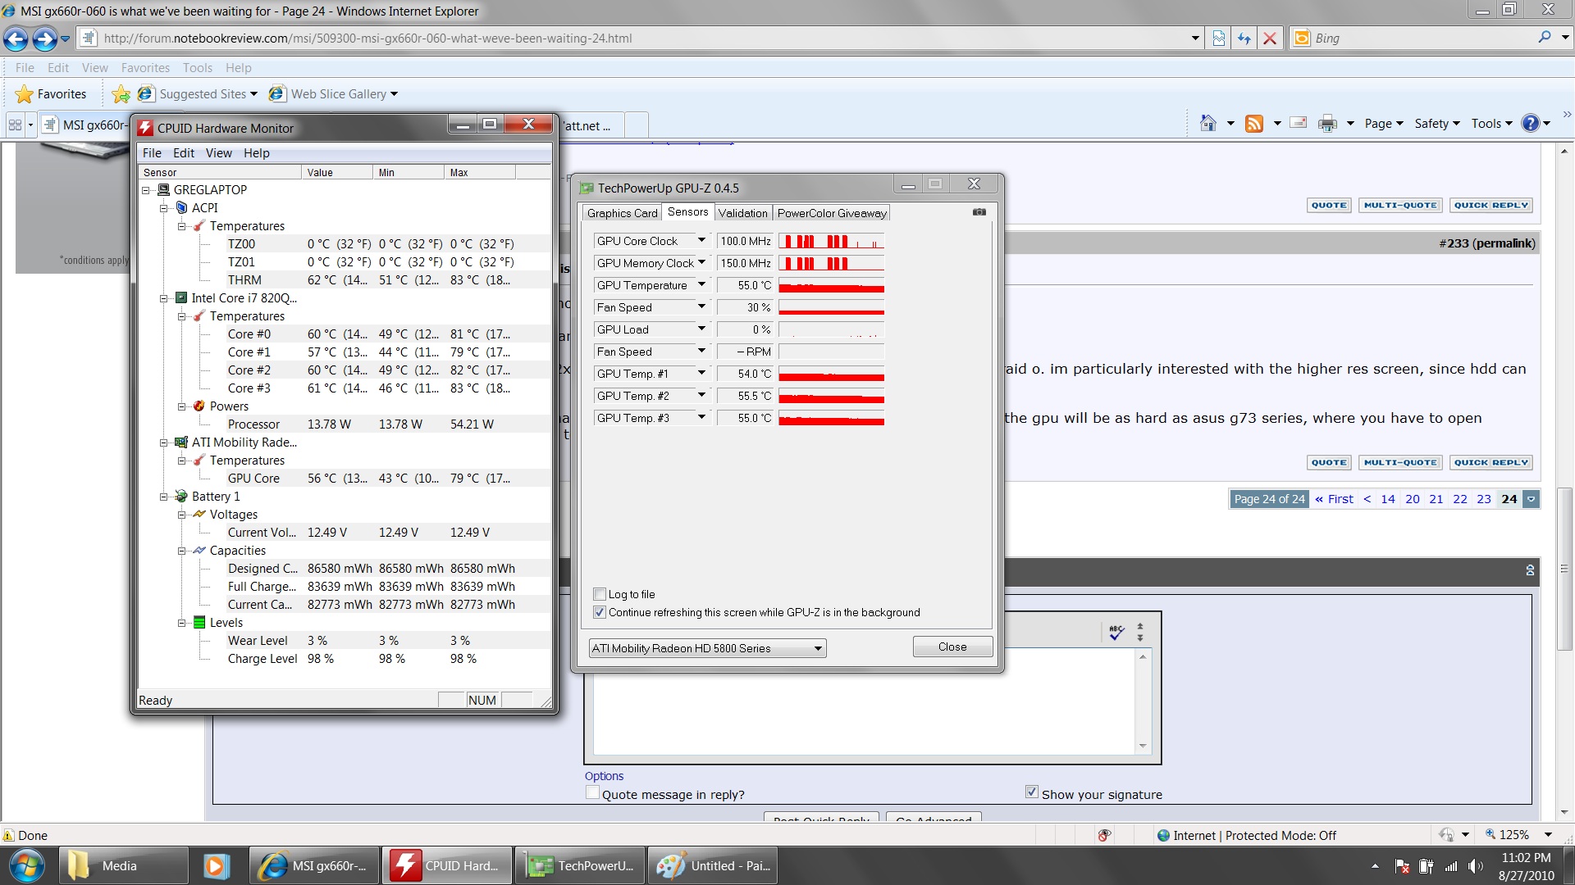The image size is (1575, 885).
Task: Open the IE address bar history dropdown
Action: point(1195,39)
